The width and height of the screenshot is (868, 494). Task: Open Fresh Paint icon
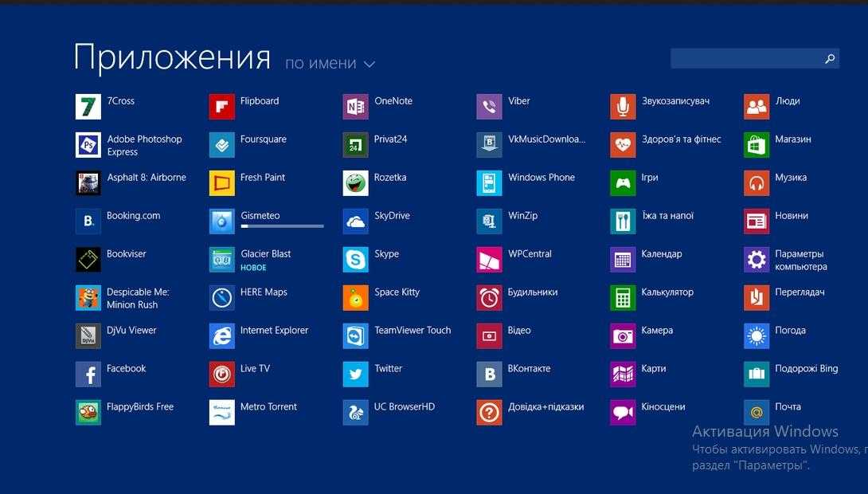coord(222,182)
